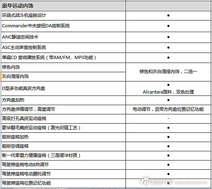This screenshot has width=212, height=189.
Task: Select the bullet beside 豪华翻毛麂皮运动座椅
Action: (x=168, y=128)
